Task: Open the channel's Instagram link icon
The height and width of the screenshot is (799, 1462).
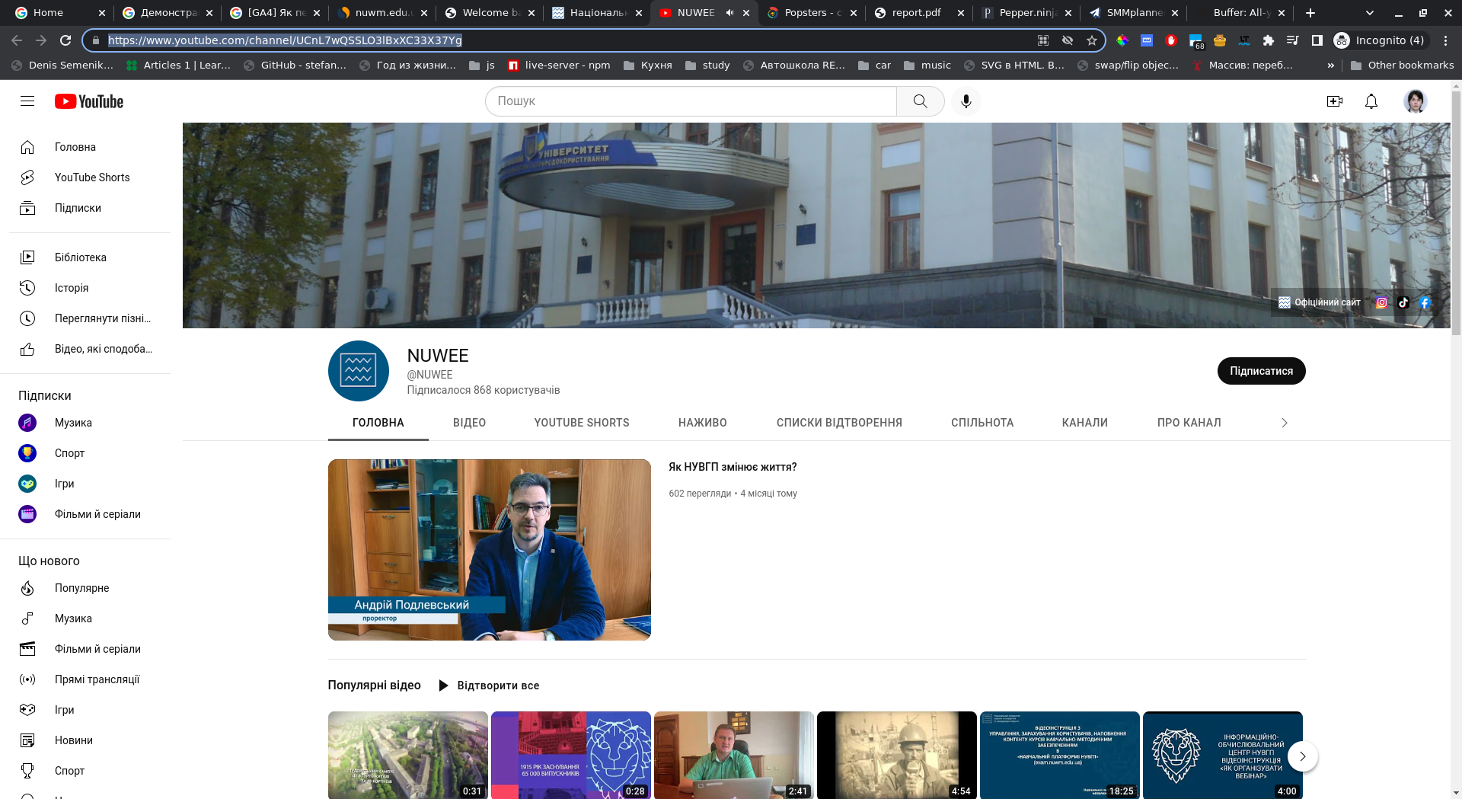Action: [x=1382, y=302]
